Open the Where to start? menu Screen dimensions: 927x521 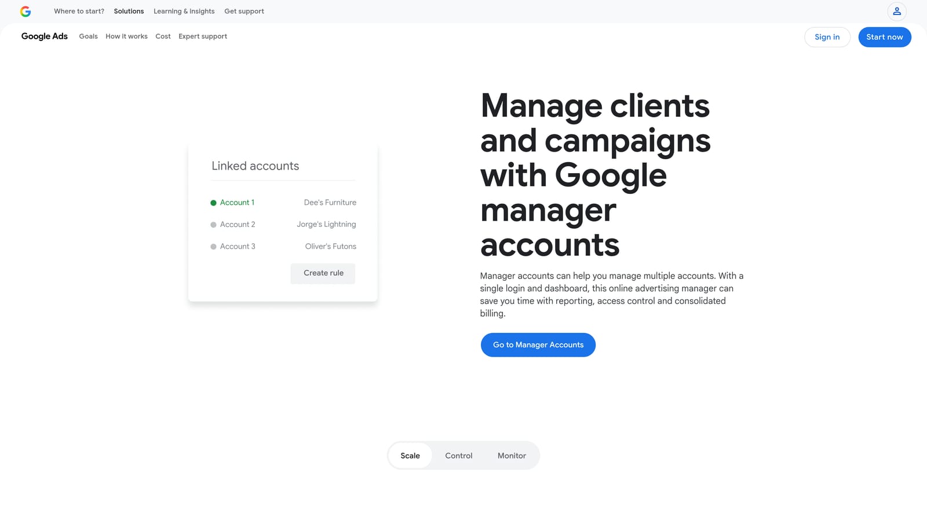click(79, 12)
